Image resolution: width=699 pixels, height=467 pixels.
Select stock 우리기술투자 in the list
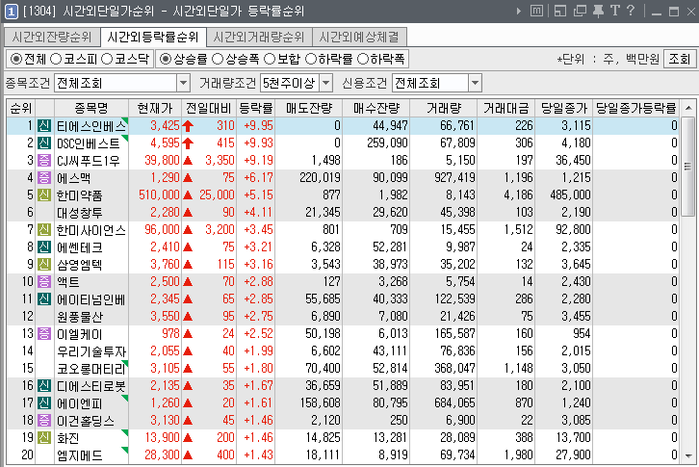[91, 351]
